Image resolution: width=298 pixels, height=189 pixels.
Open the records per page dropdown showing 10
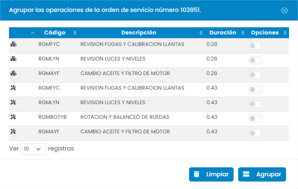coord(33,149)
